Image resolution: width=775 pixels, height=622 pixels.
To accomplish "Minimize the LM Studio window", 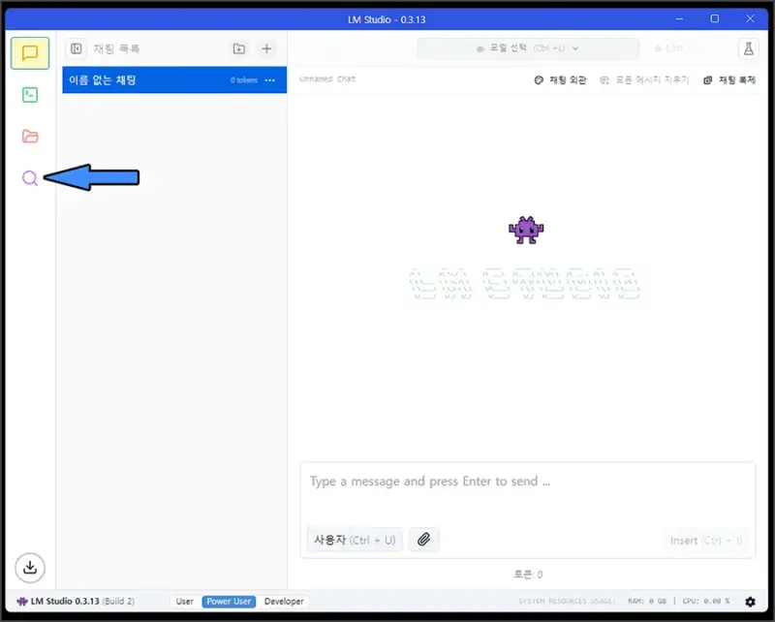I will (x=679, y=18).
